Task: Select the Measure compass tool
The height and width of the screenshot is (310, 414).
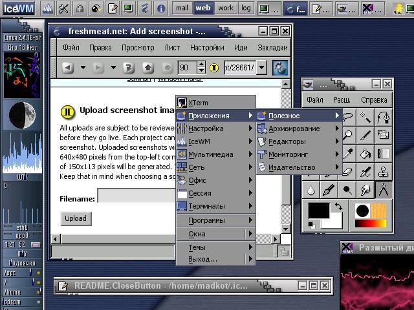Action: click(x=384, y=190)
